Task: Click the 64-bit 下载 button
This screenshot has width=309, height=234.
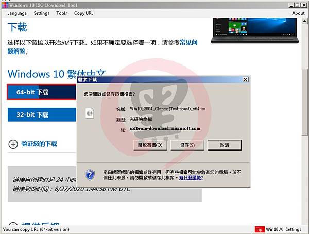Action: coord(42,92)
